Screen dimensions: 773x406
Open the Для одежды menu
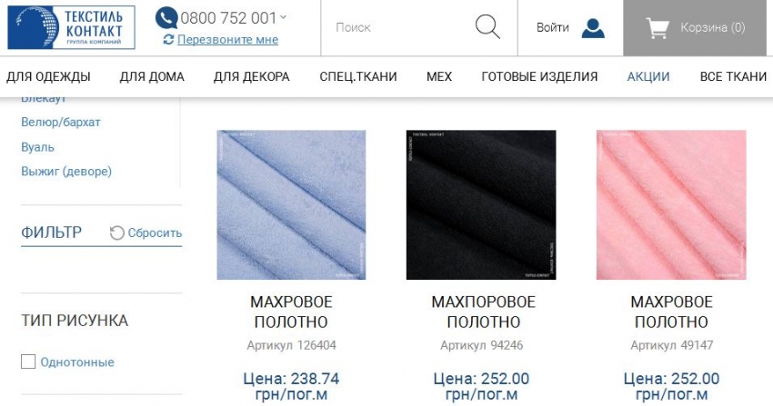tap(48, 77)
